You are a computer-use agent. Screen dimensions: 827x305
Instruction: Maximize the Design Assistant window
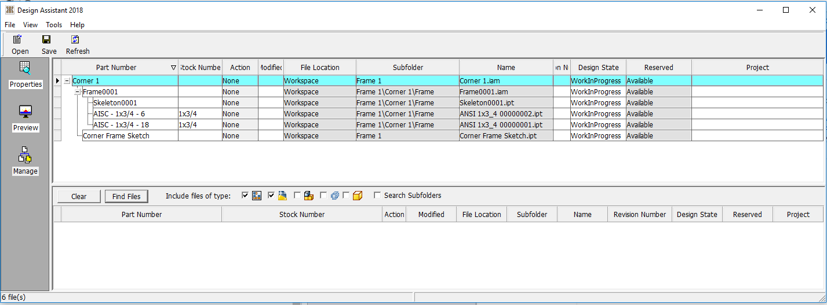coord(786,10)
